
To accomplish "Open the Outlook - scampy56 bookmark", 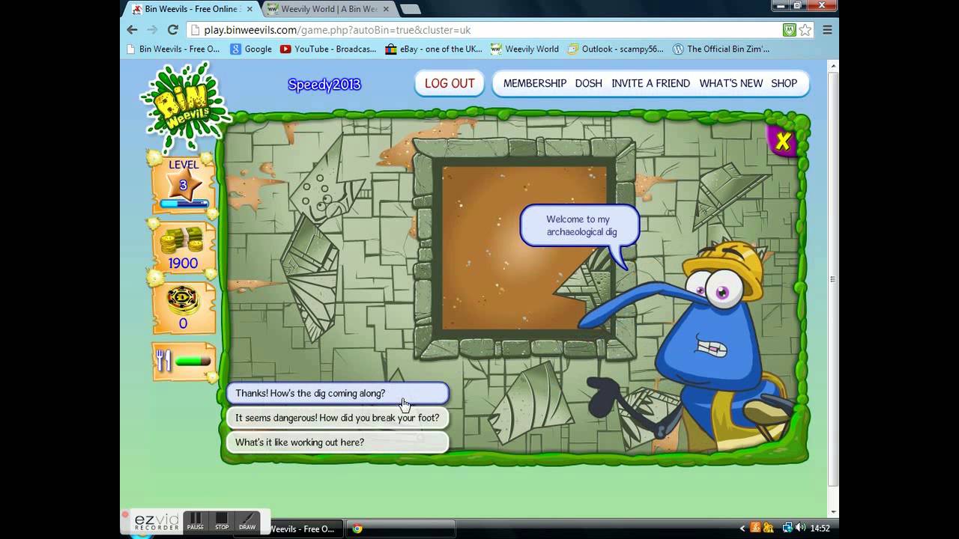I will (615, 49).
